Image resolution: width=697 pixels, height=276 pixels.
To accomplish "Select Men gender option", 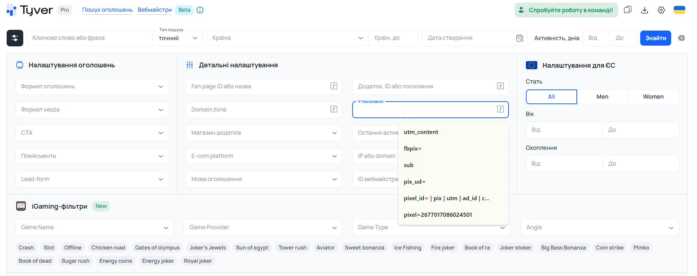I will pyautogui.click(x=602, y=97).
